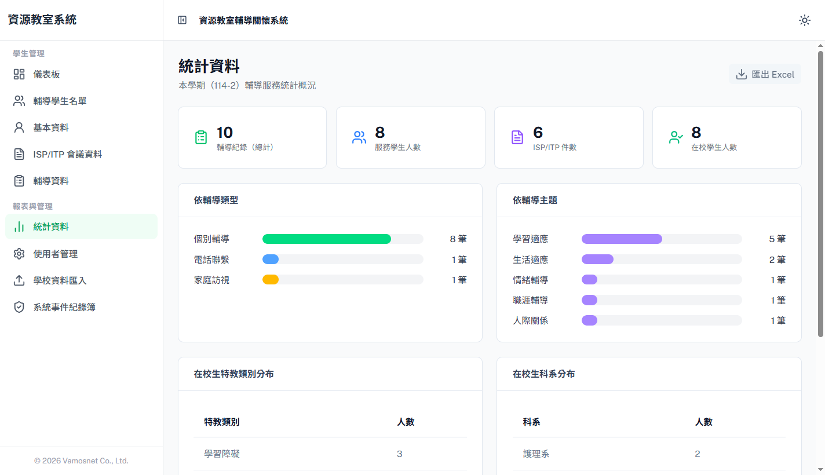Viewport: 825px width, 475px height.
Task: Click the 輔導學生名單 people icon
Action: (x=19, y=101)
